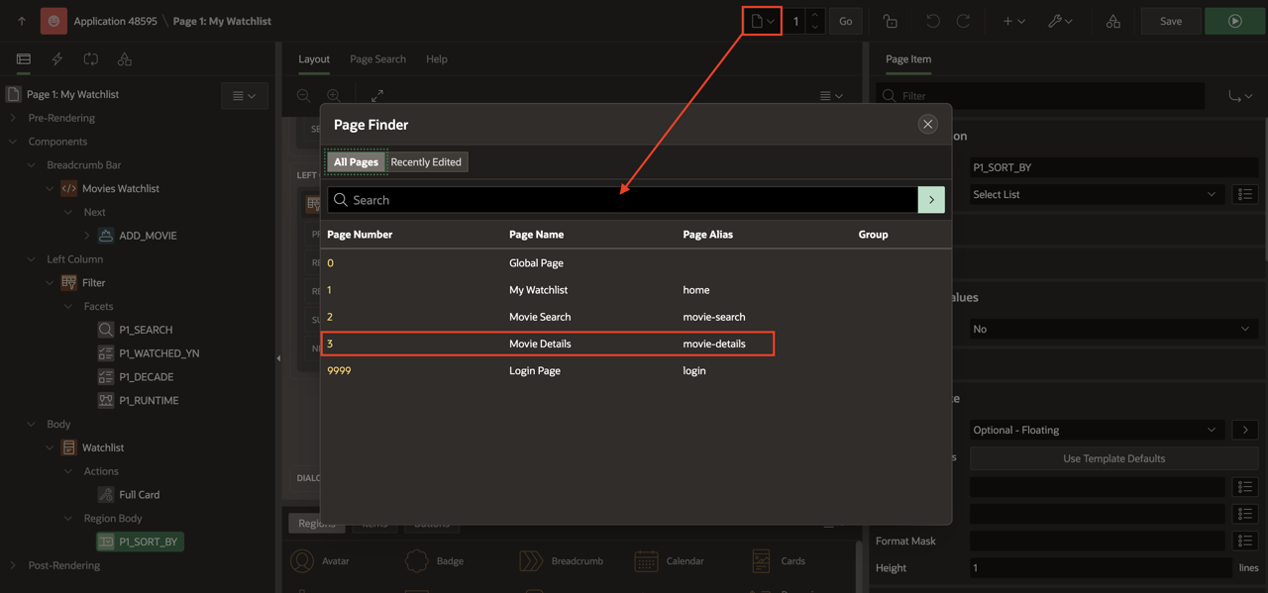Expand the ADD_MOVIE tree node
This screenshot has height=593, width=1268.
[87, 236]
